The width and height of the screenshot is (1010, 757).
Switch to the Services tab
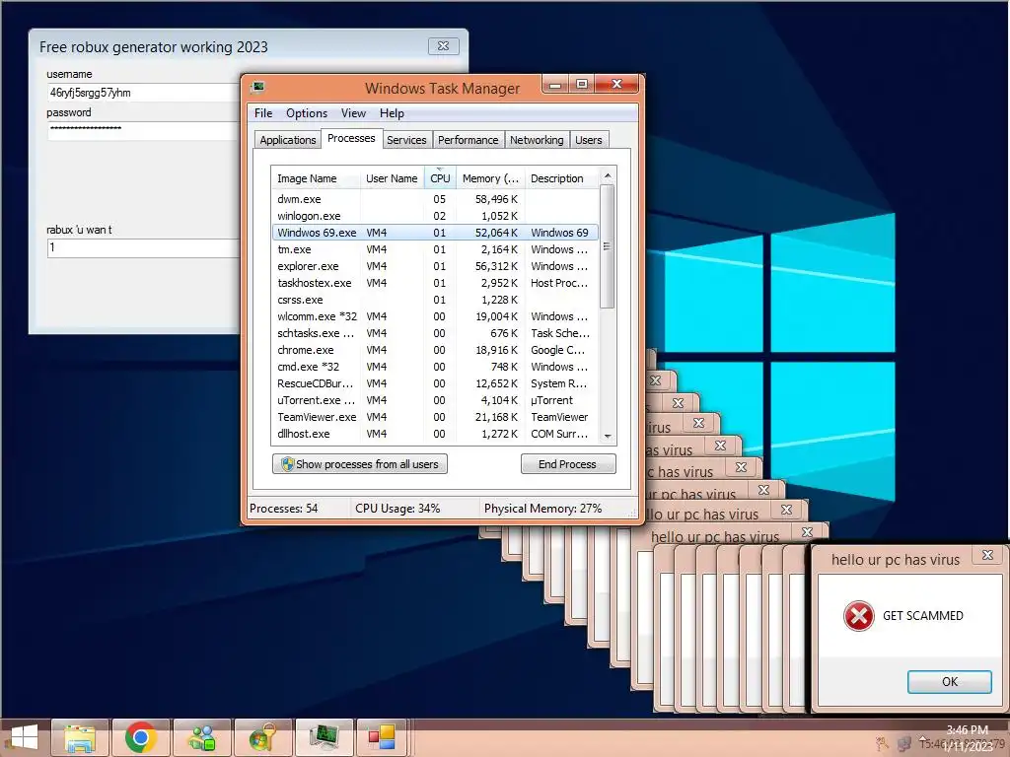pos(406,140)
